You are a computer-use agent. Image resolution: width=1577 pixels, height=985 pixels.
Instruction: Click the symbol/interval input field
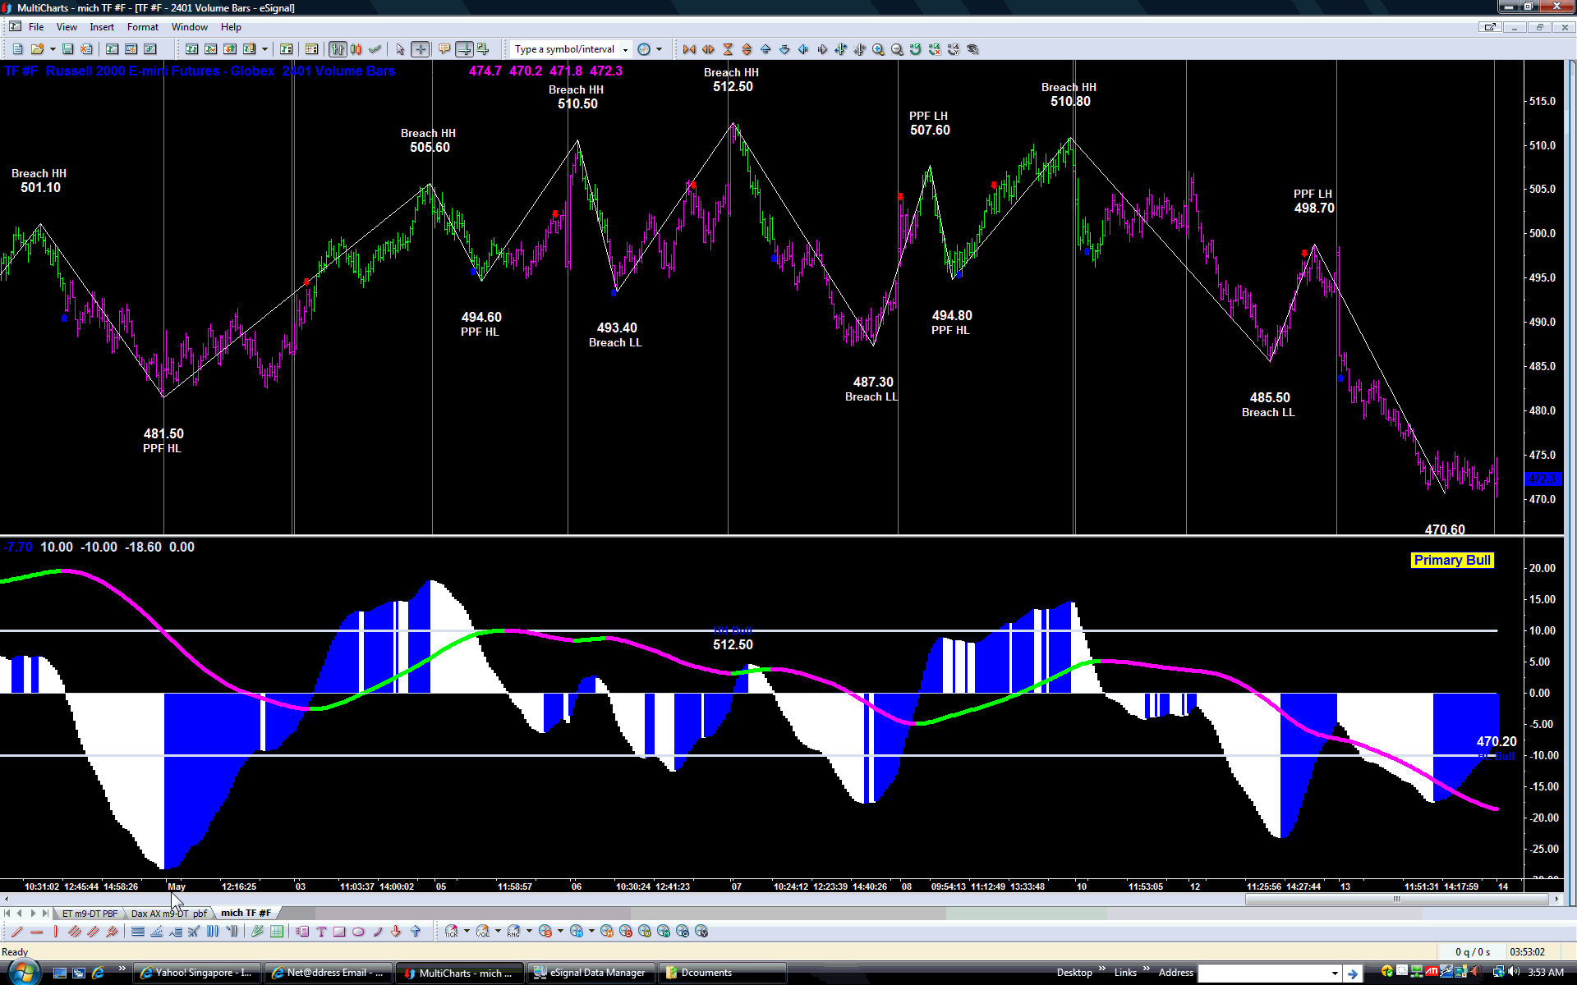pos(565,49)
